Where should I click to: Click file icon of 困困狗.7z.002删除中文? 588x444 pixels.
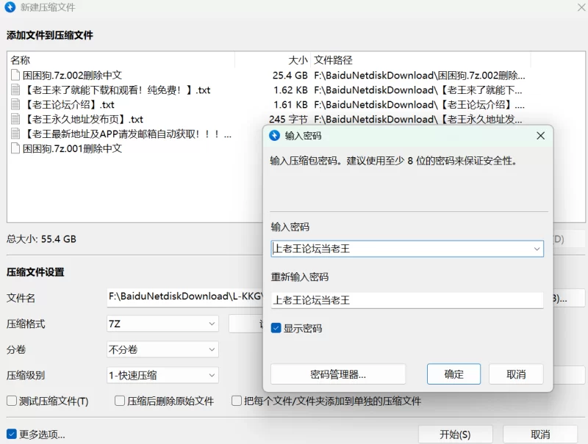coord(15,76)
